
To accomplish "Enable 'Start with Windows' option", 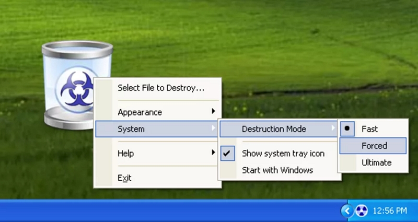I will click(280, 170).
